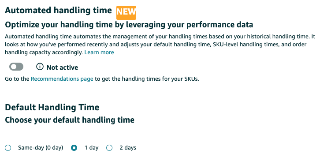Enable the Automated handling time switch
The width and height of the screenshot is (331, 165).
pyautogui.click(x=16, y=67)
